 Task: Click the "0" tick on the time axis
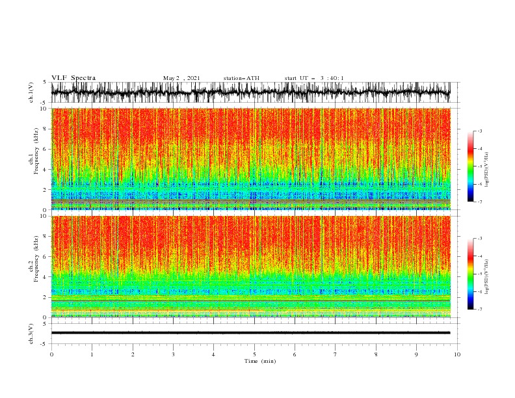point(51,354)
